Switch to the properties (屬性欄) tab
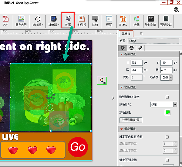 point(126,34)
